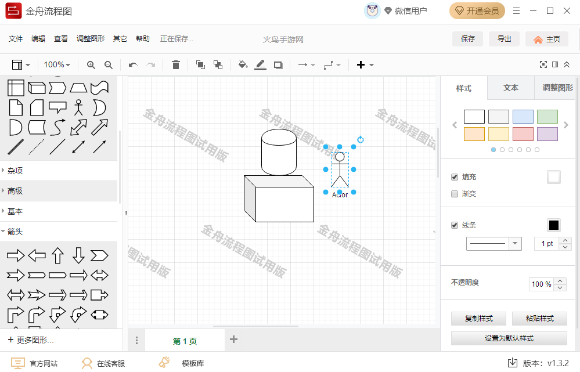Select the actor stick figure shape in palette
The height and width of the screenshot is (372, 580).
pyautogui.click(x=78, y=107)
